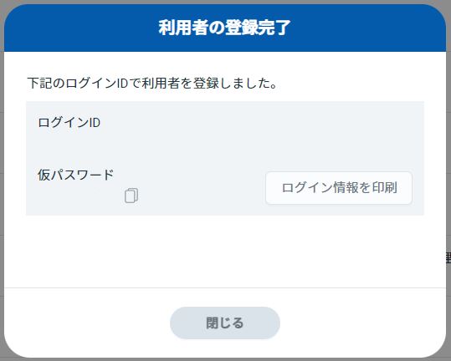The image size is (451, 361).
Task: Click the ログイン情報を印刷 button
Action: 339,188
